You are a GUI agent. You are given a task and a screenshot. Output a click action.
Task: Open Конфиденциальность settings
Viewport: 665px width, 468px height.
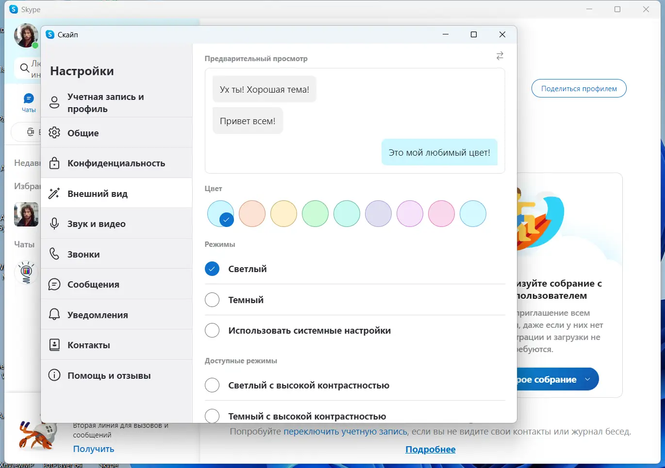tap(116, 163)
